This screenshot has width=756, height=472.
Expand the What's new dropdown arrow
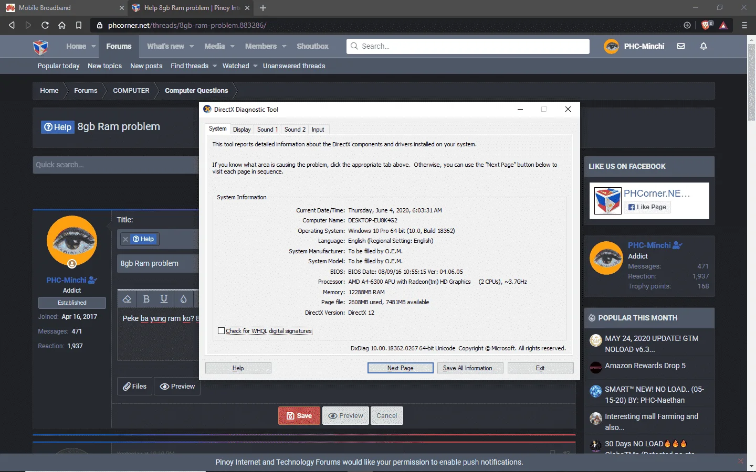tap(192, 46)
